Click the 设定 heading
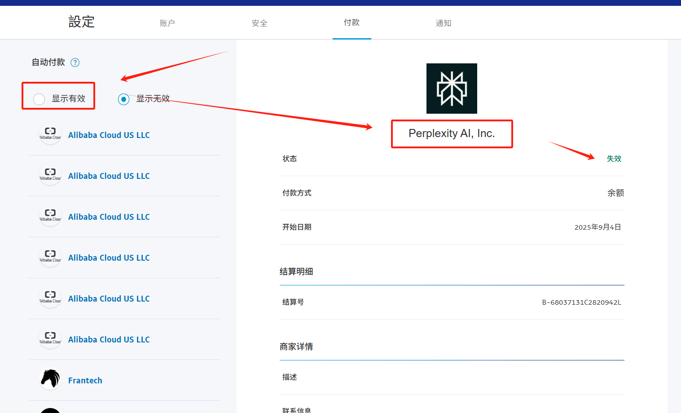681x413 pixels. coord(82,22)
